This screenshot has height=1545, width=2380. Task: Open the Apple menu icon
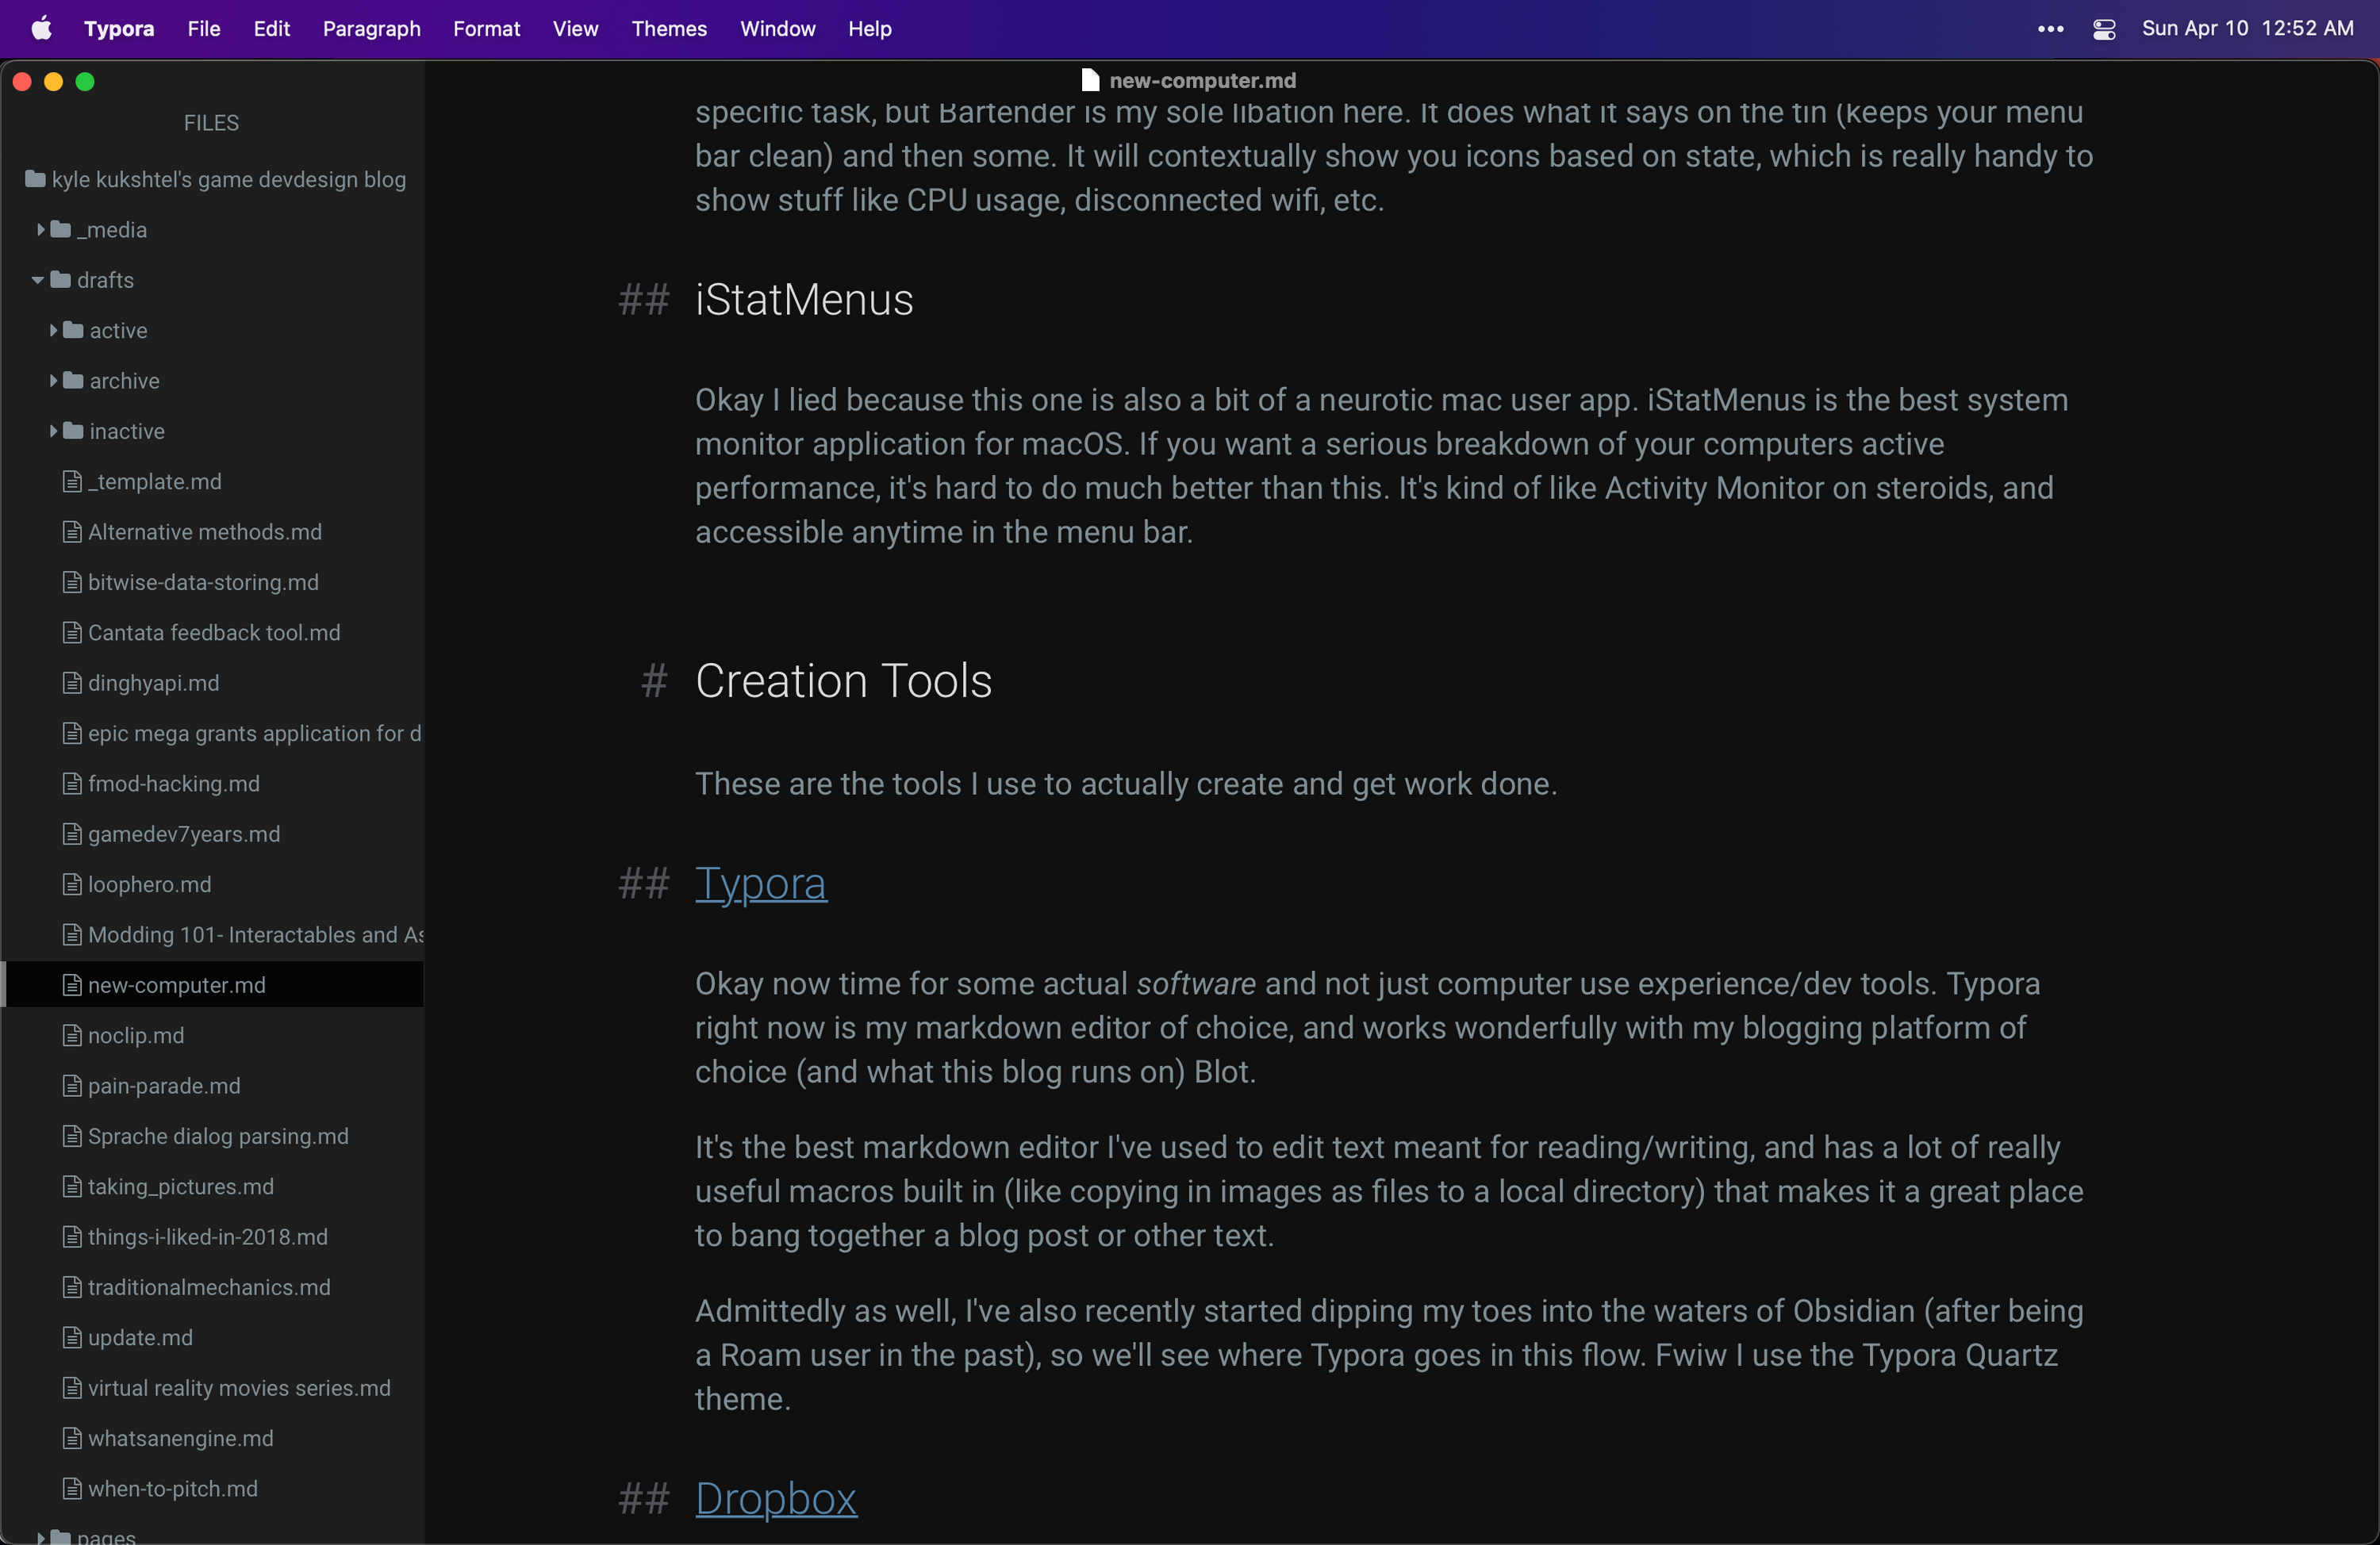click(x=41, y=29)
